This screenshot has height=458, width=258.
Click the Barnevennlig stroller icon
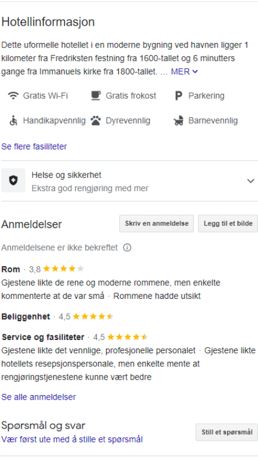tap(178, 121)
